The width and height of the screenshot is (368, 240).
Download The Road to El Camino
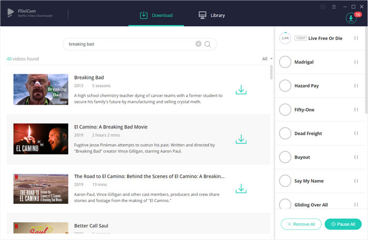coord(241,188)
